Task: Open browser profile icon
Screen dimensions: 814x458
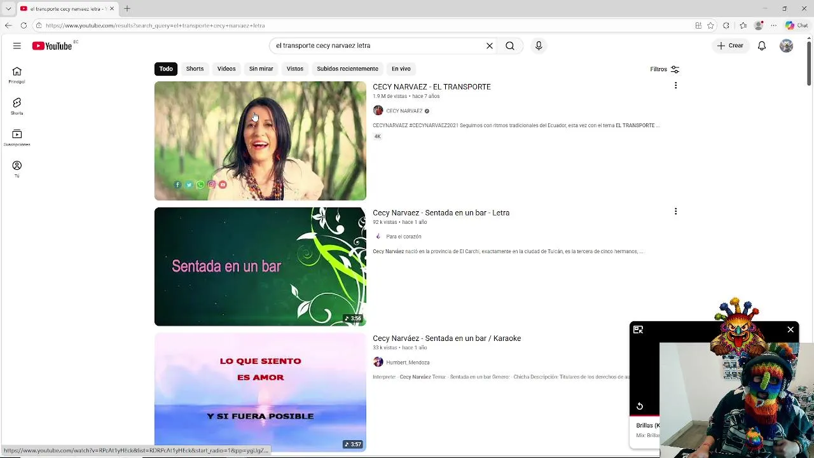Action: pos(759,25)
